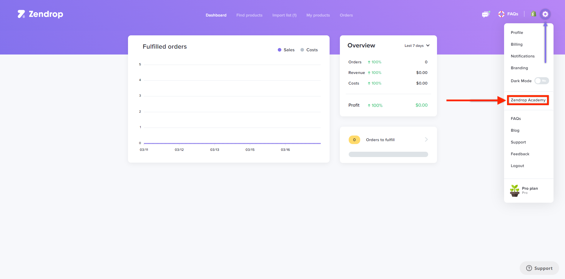Select FAQs in the dropdown menu
565x279 pixels.
click(516, 118)
